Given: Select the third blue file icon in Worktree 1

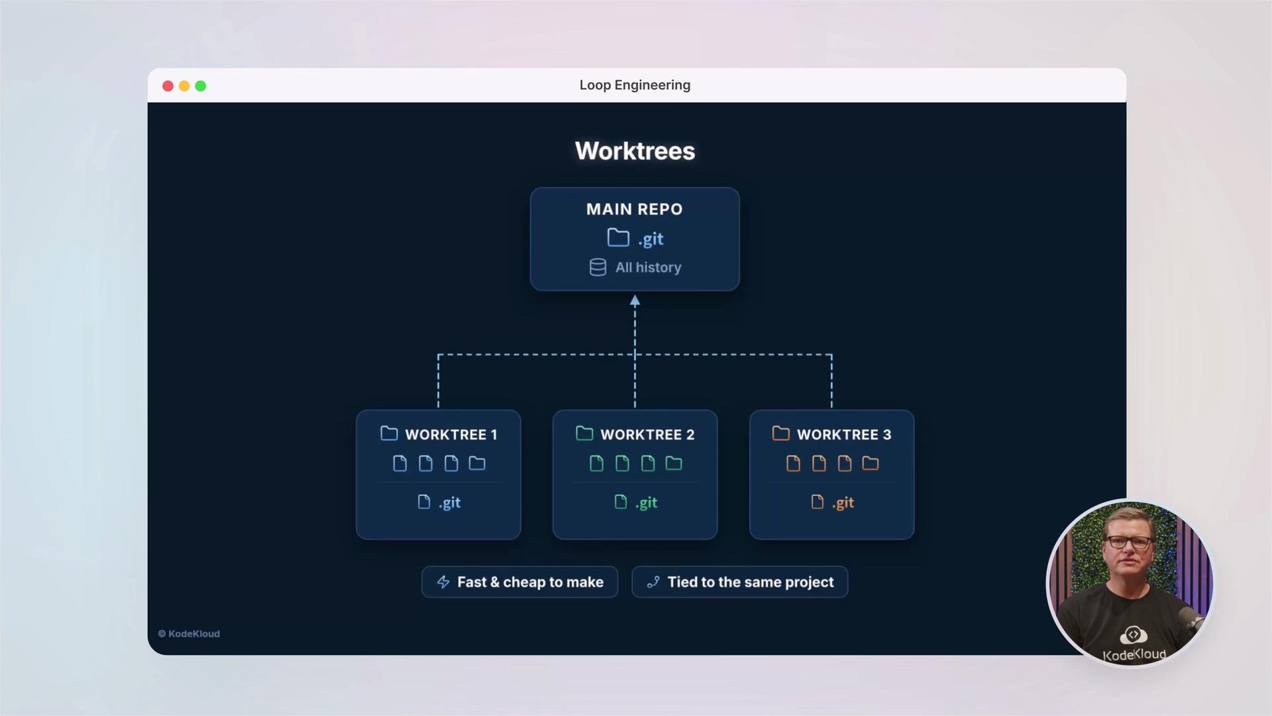Looking at the screenshot, I should coord(451,463).
